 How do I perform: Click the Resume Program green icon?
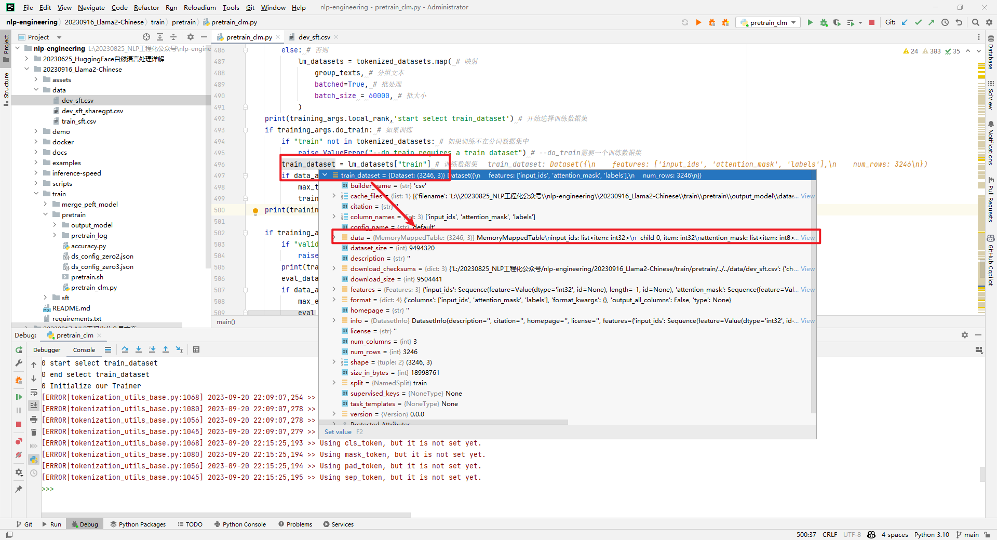19,397
